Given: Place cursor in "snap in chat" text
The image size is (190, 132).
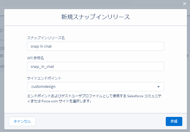Looking at the screenshot, I should click(x=41, y=46).
